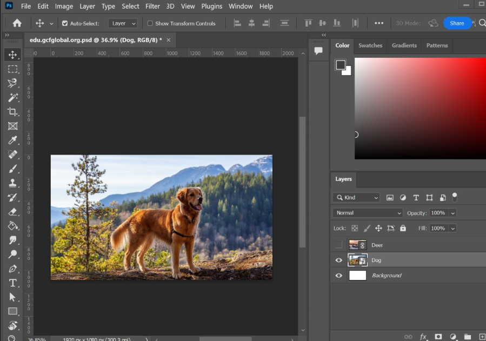This screenshot has width=486, height=341.
Task: Select the Magic Wand tool
Action: coord(12,98)
